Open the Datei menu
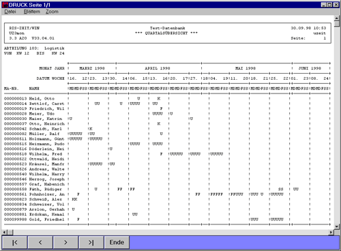The width and height of the screenshot is (341, 251). click(x=10, y=12)
